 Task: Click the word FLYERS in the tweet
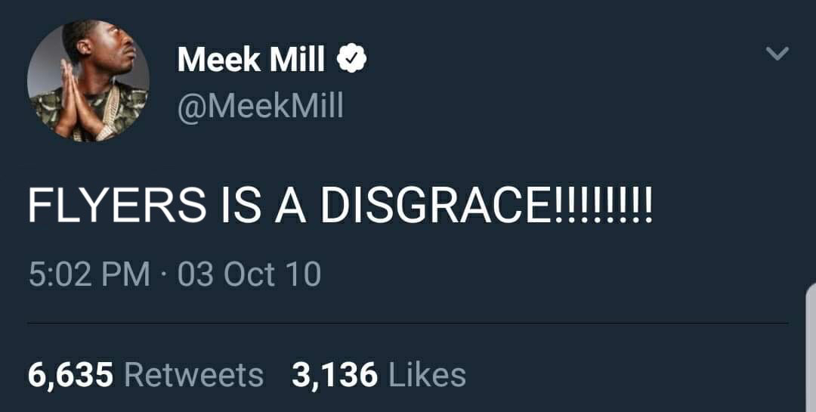click(116, 206)
